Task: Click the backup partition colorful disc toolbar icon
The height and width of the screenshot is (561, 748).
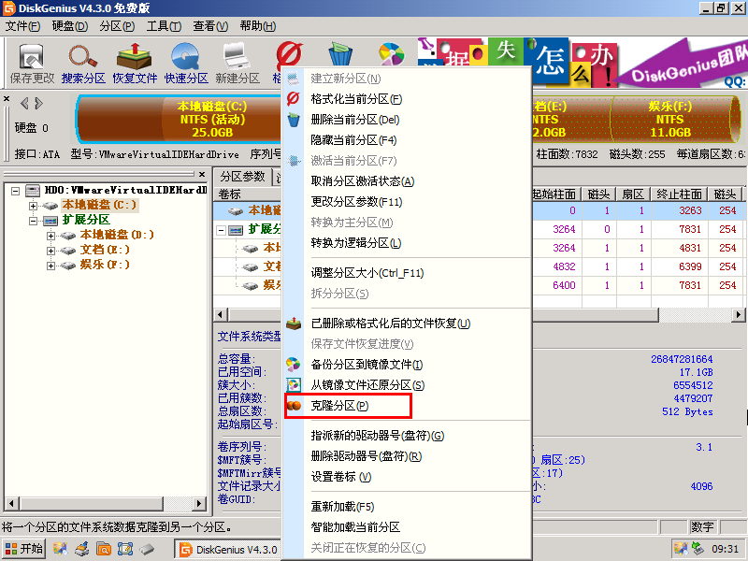Action: (391, 54)
